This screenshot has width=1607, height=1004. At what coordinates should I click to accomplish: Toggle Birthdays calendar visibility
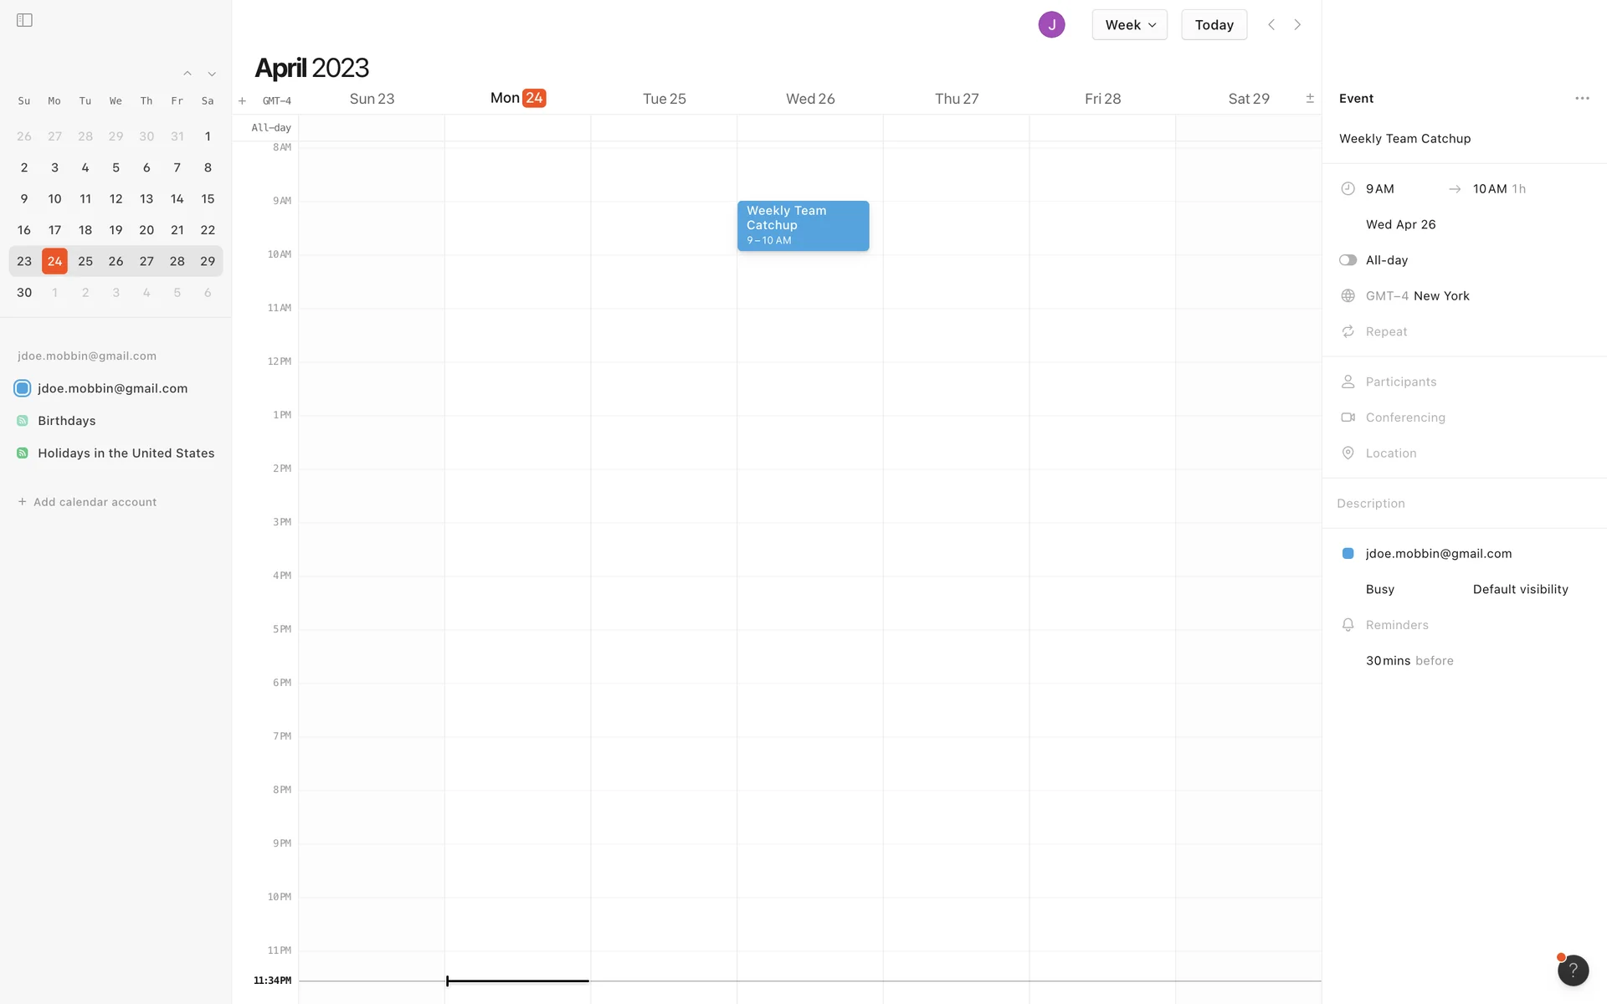click(23, 421)
